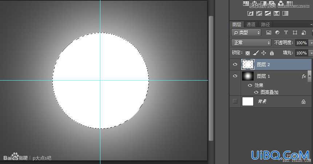
Task: Filter layers by pixel layers
Action: pos(269,32)
